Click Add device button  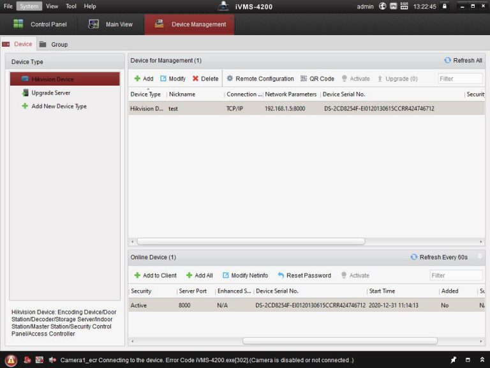pyautogui.click(x=144, y=79)
